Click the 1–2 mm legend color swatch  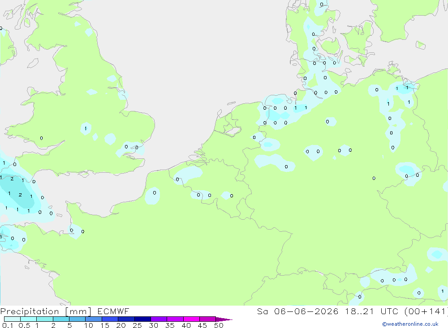point(45,319)
